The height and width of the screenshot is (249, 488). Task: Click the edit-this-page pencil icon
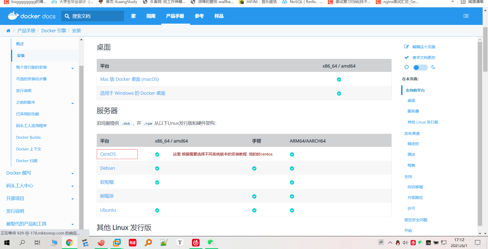[x=407, y=47]
